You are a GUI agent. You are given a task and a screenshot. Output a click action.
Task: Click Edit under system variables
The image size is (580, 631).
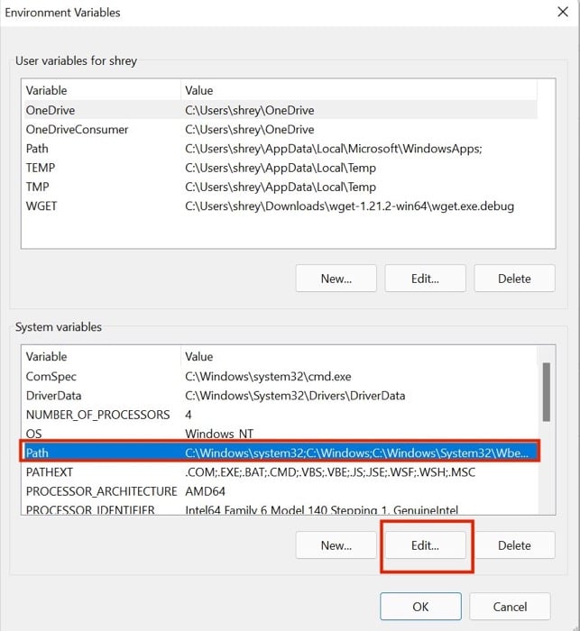tap(426, 545)
